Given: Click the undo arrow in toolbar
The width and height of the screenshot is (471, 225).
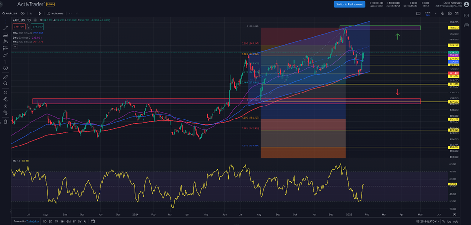Looking at the screenshot, I should 71,13.
